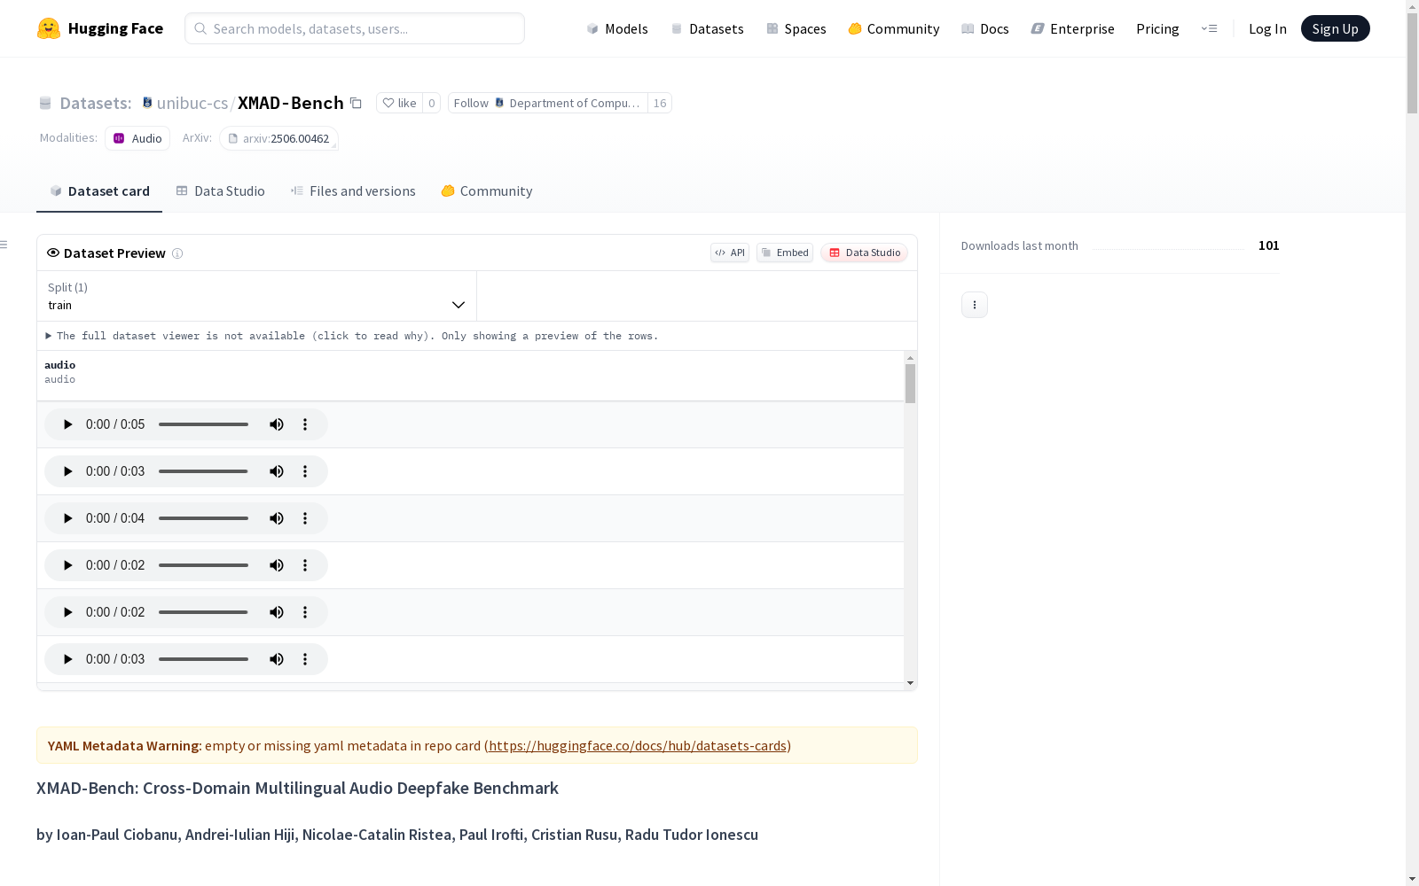
Task: Open the extra navigation menu beside Pricing
Action: (x=1209, y=28)
